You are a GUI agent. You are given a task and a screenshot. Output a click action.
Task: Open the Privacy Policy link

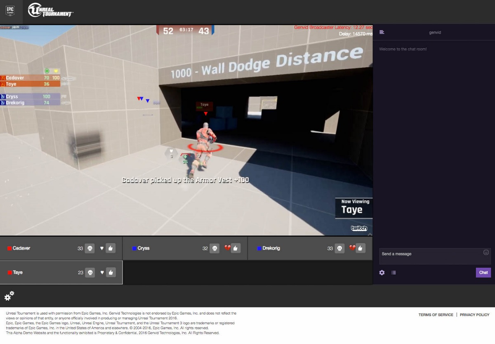[475, 315]
